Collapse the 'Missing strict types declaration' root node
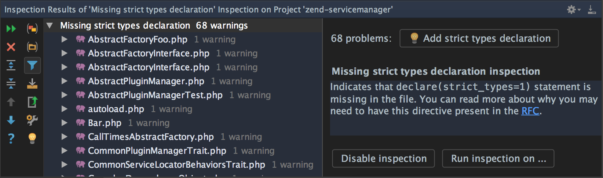 pos(50,26)
